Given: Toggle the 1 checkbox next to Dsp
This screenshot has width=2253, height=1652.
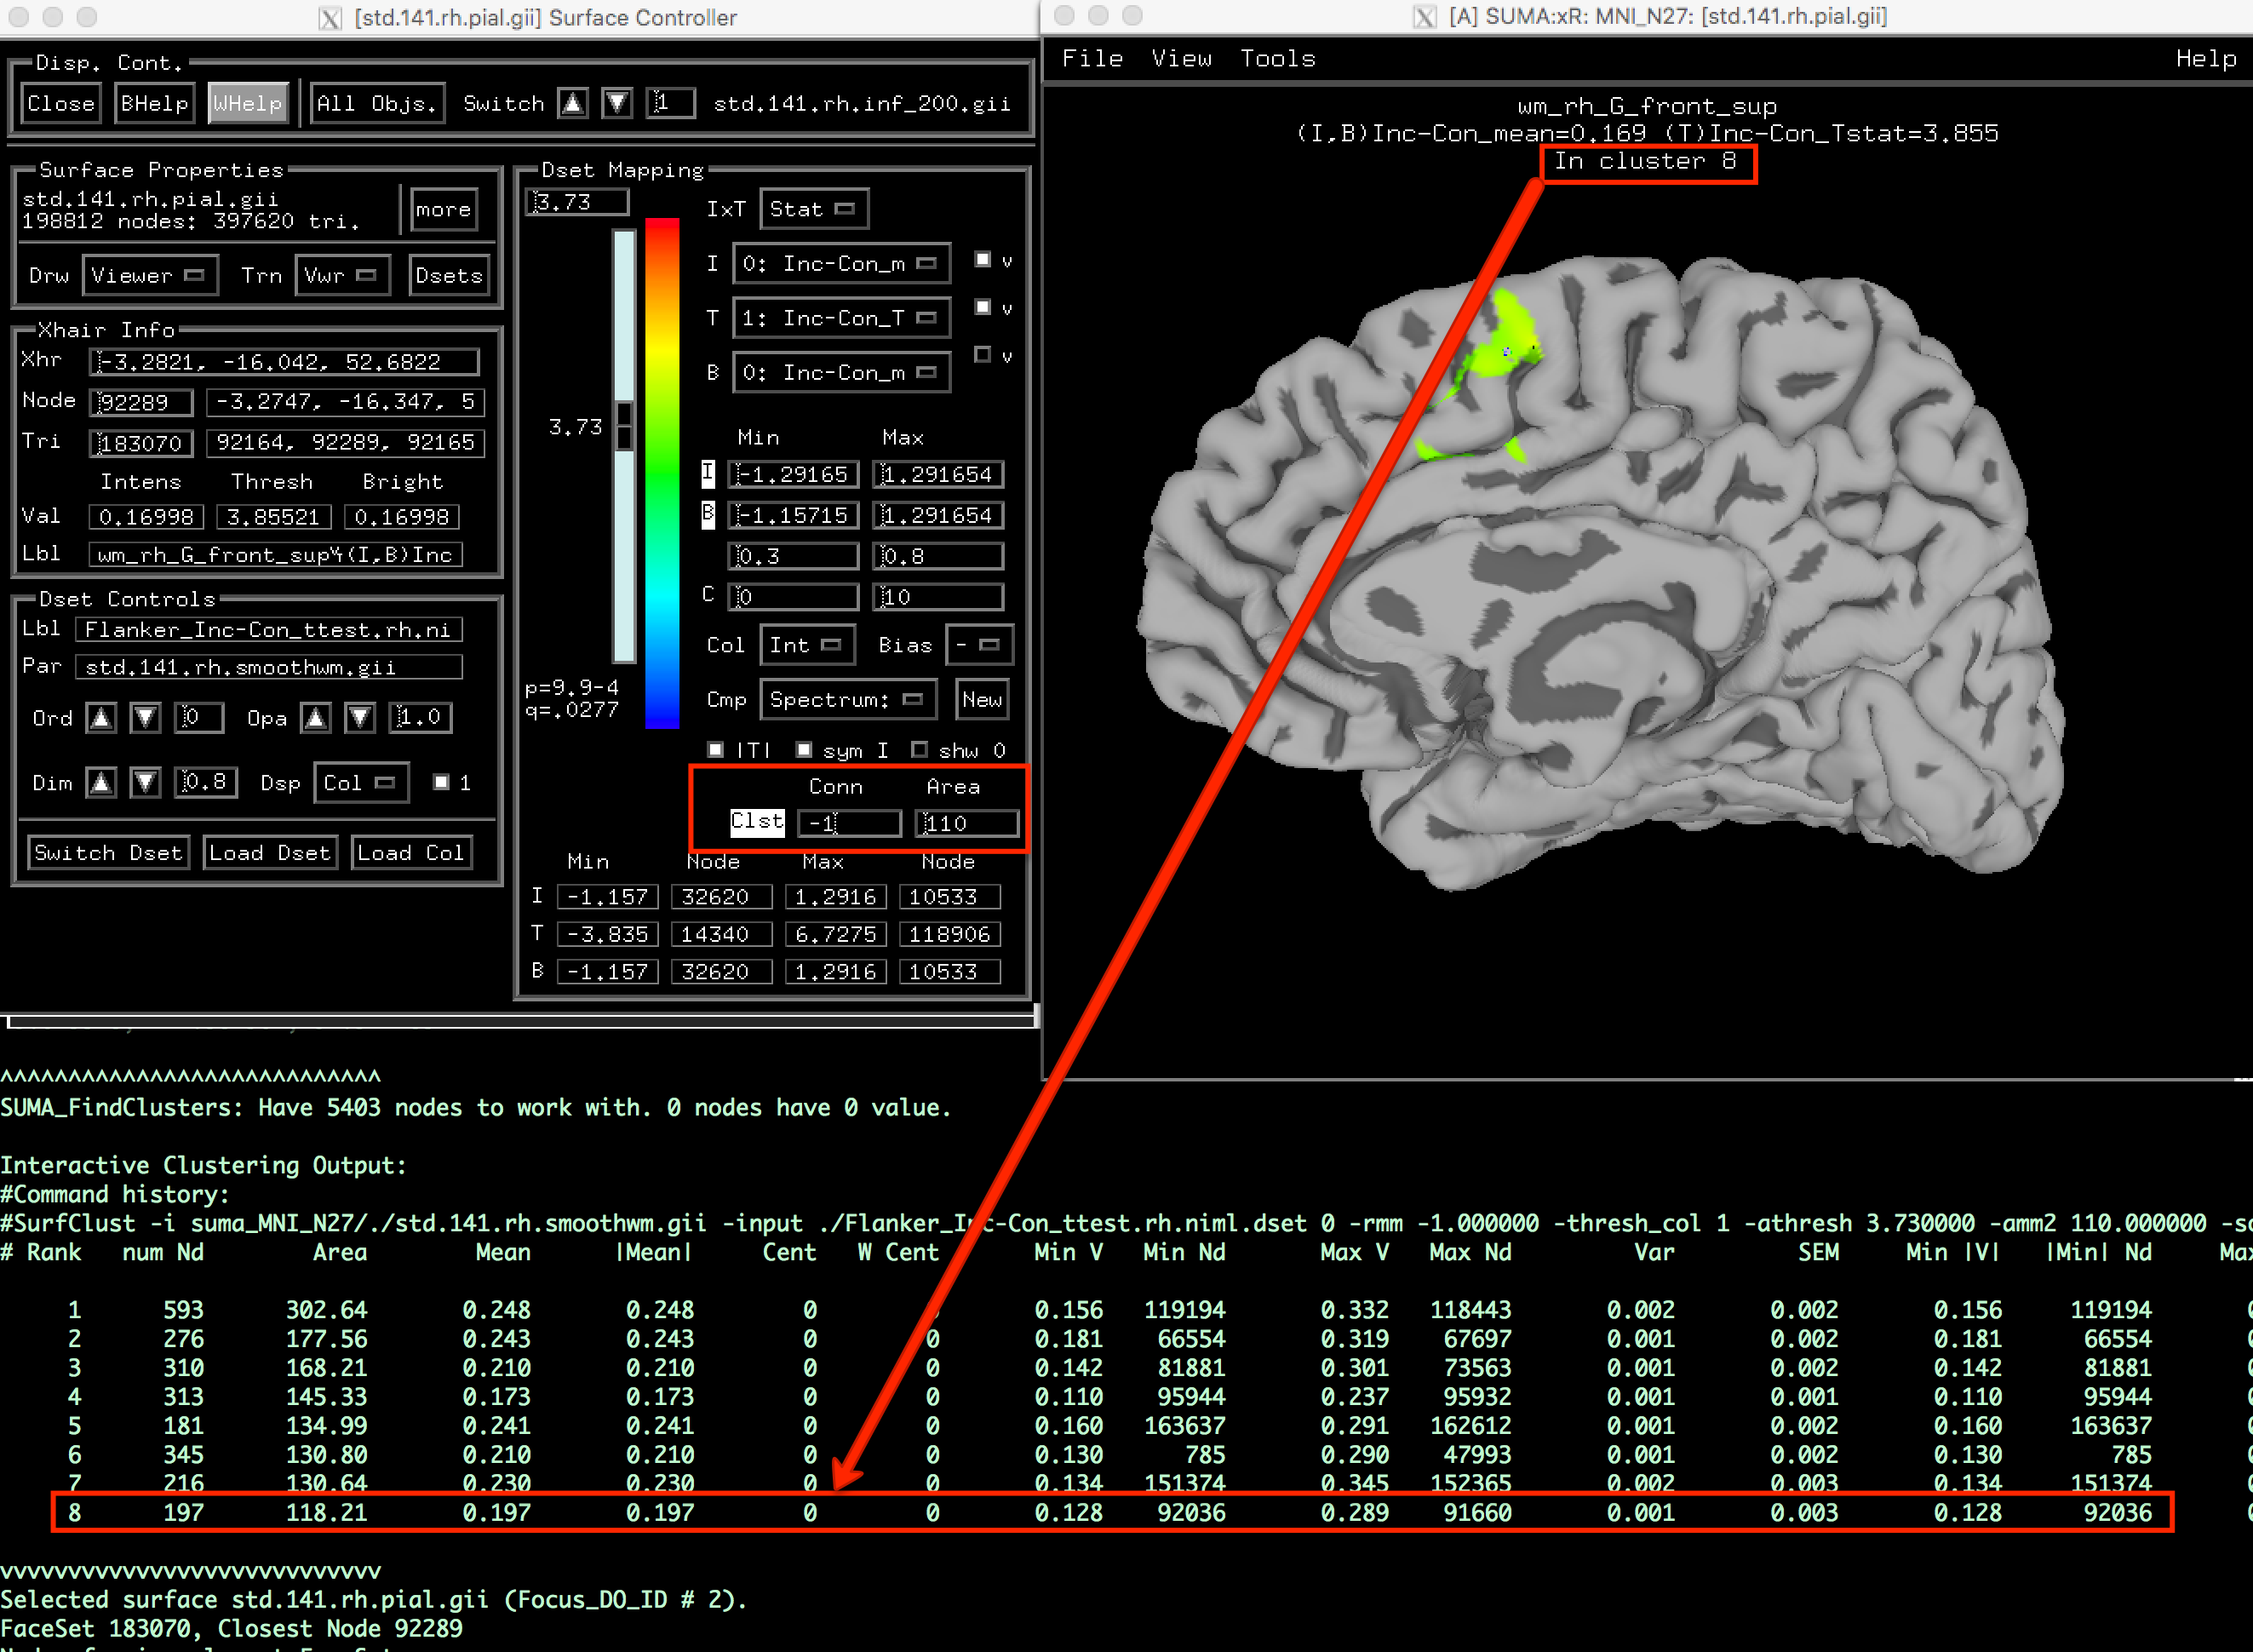Looking at the screenshot, I should point(441,782).
